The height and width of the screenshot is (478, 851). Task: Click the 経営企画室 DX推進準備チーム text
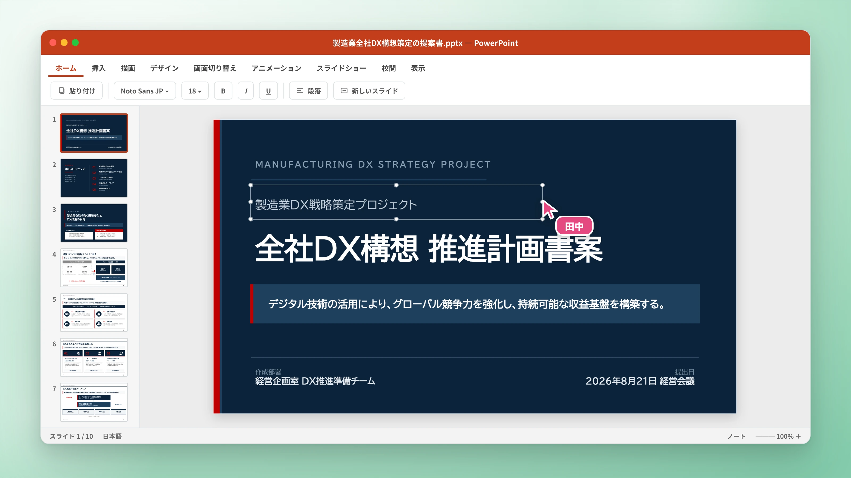[315, 381]
